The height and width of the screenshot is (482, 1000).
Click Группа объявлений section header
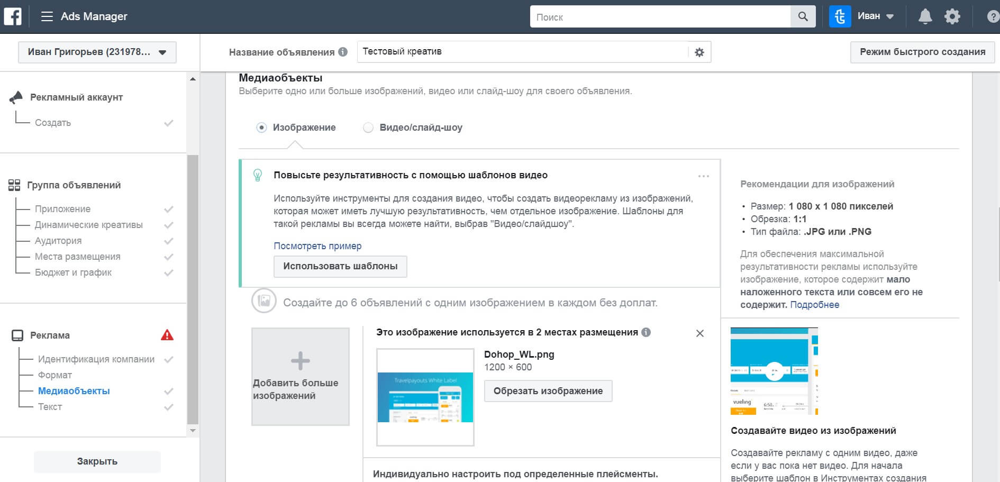pos(74,185)
